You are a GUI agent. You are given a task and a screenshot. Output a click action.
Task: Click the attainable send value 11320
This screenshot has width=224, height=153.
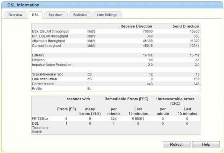194,41
